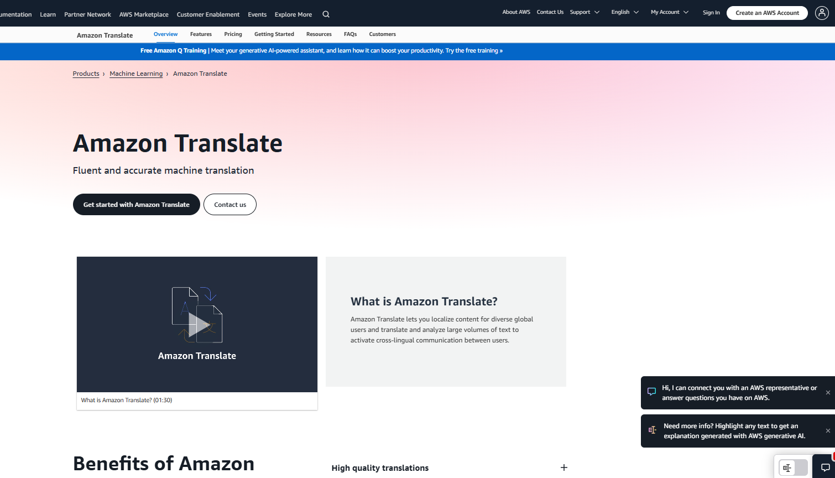Open the Support dropdown menu

(584, 12)
